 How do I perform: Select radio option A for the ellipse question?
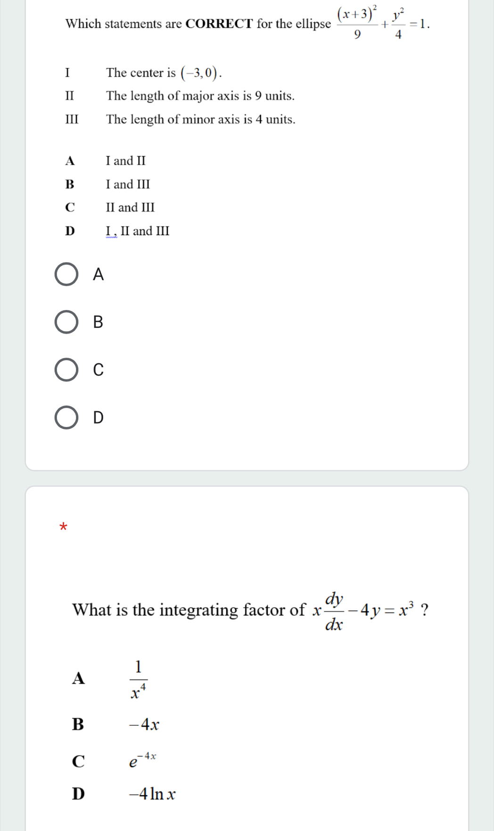66,274
